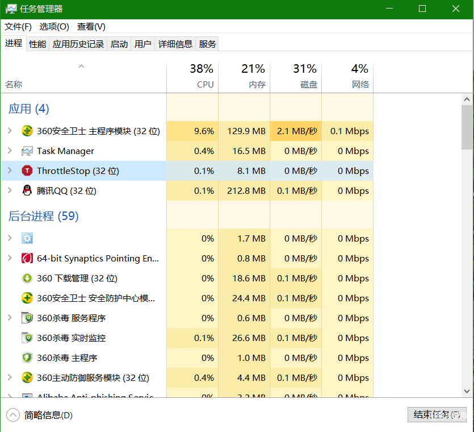Screen dimensions: 474x432
Task: Select the unnamed gear icon background process
Action: [x=27, y=239]
